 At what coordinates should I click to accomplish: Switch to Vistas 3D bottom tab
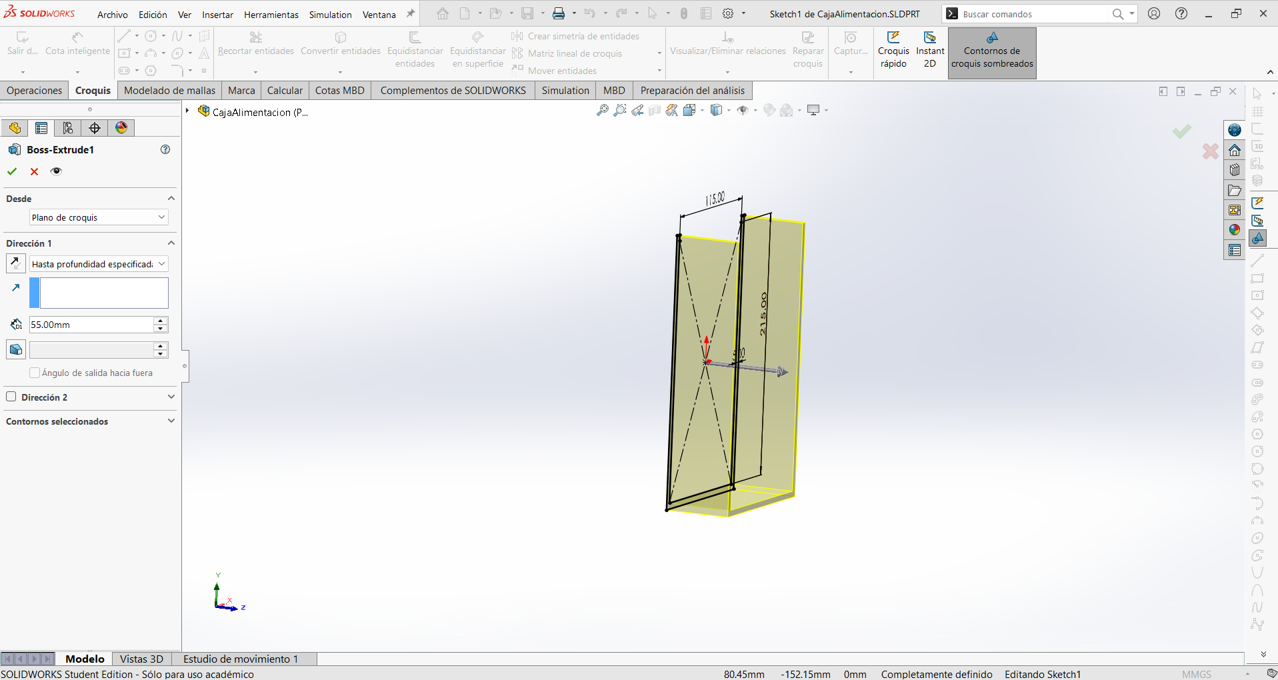tap(141, 659)
